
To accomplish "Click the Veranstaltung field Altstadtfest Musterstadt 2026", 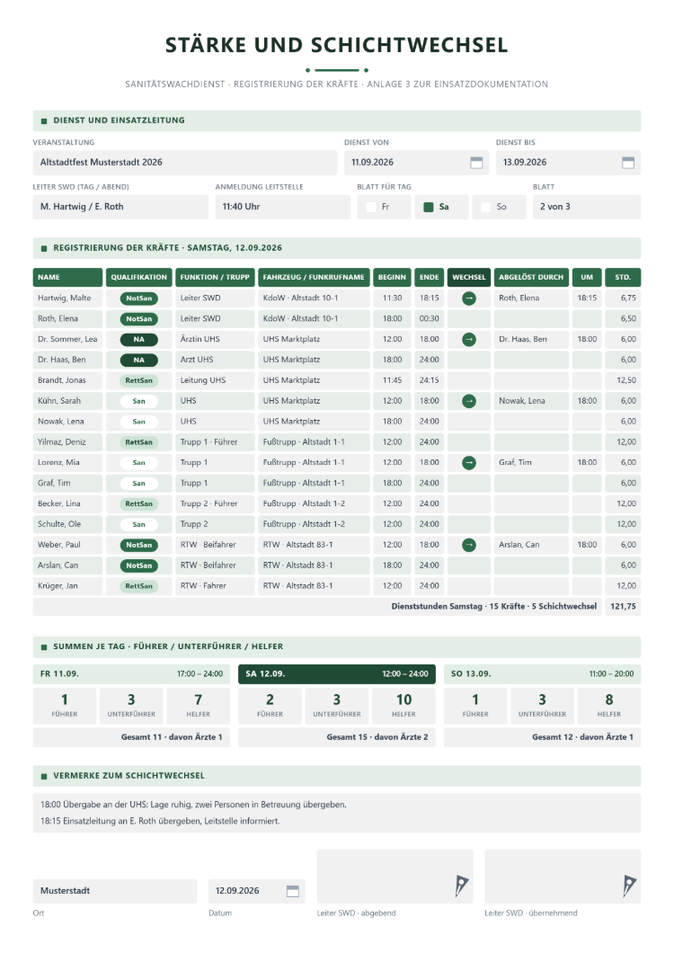I will tap(185, 163).
